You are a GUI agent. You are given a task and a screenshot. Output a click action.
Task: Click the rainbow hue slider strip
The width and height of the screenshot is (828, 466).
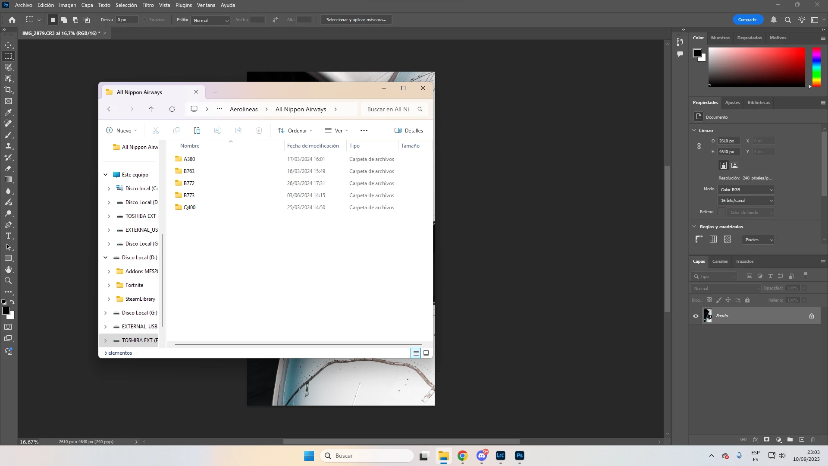pos(816,67)
